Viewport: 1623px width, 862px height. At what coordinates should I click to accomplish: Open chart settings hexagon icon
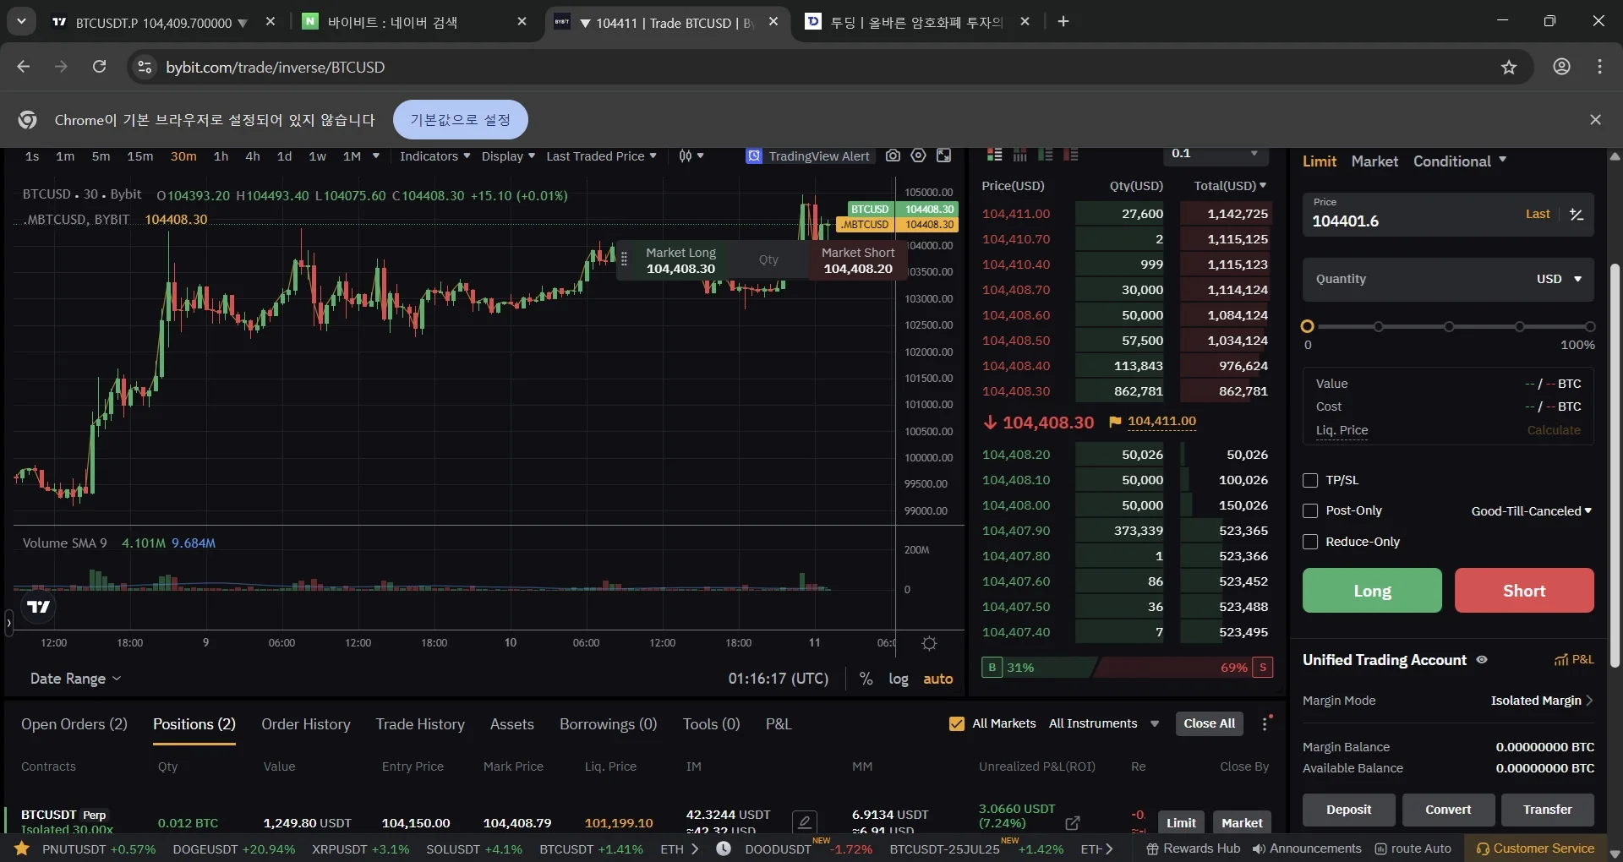click(x=919, y=155)
